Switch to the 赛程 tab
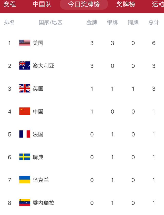Viewport: 164px width, 215px height. click(x=9, y=4)
